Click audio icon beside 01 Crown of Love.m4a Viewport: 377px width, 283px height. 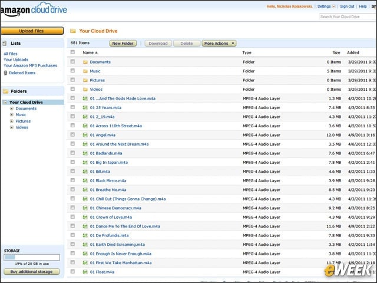tap(85, 218)
